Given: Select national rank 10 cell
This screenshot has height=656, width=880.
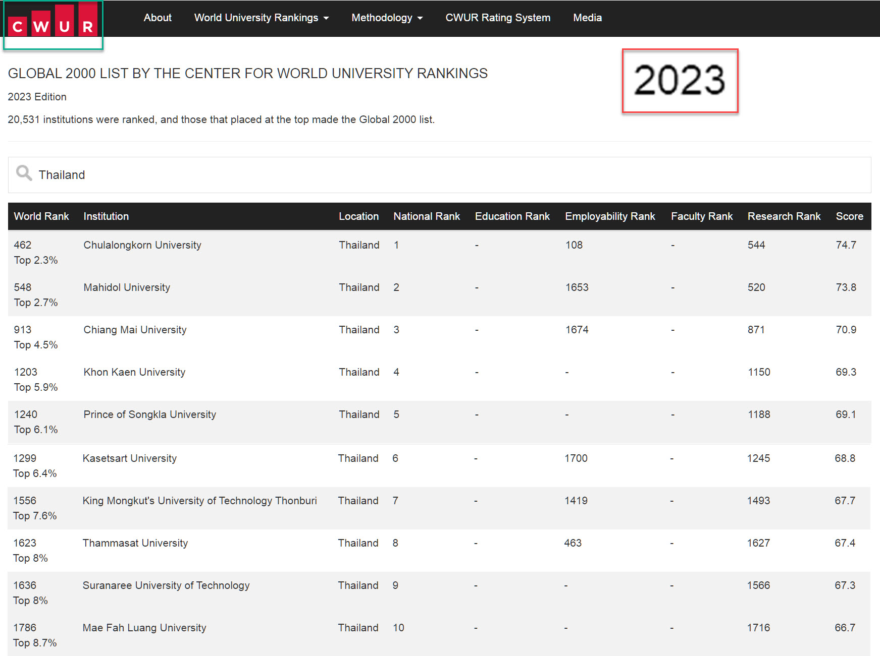Looking at the screenshot, I should pyautogui.click(x=398, y=628).
